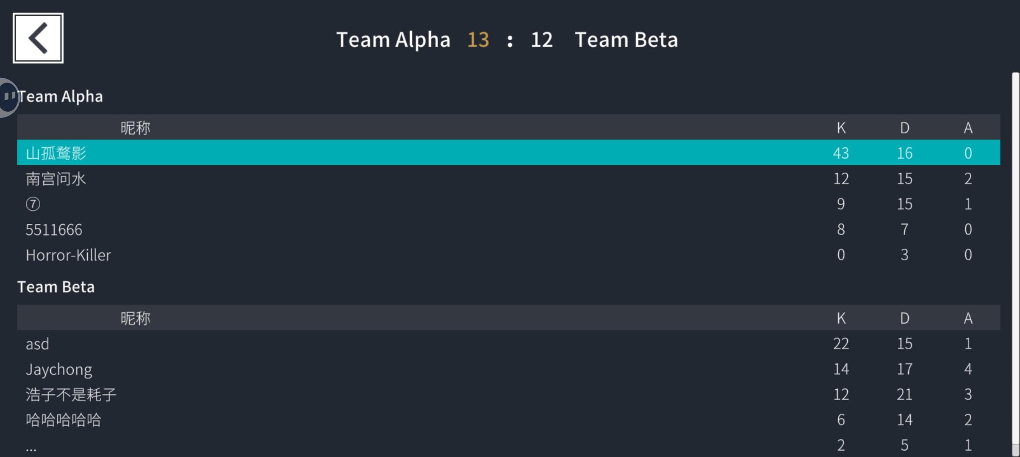Viewport: 1020px width, 457px height.
Task: Tap the floating pause overlay icon
Action: click(x=8, y=97)
